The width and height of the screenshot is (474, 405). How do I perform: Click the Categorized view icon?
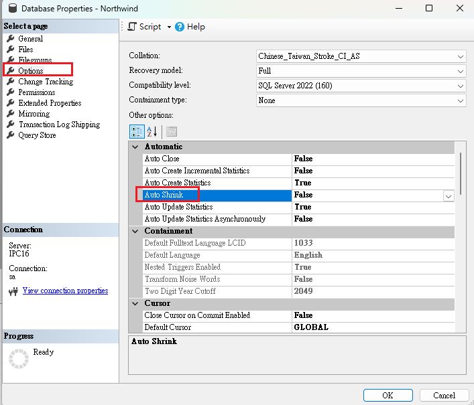click(136, 131)
